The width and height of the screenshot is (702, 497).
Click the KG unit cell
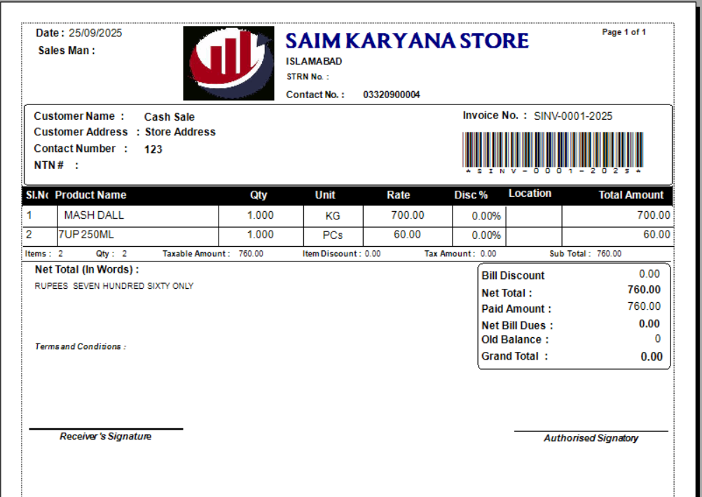332,216
